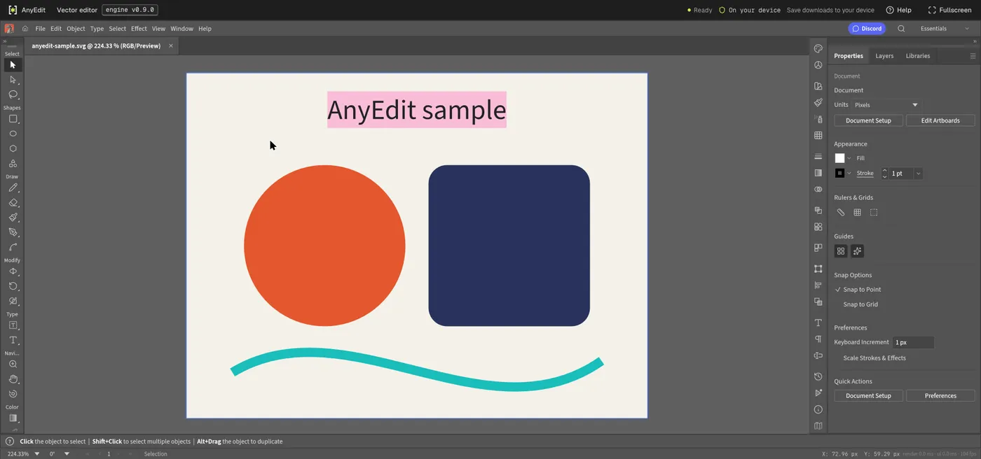This screenshot has height=459, width=981.
Task: Open the Essentials workspace dropdown
Action: coord(945,29)
